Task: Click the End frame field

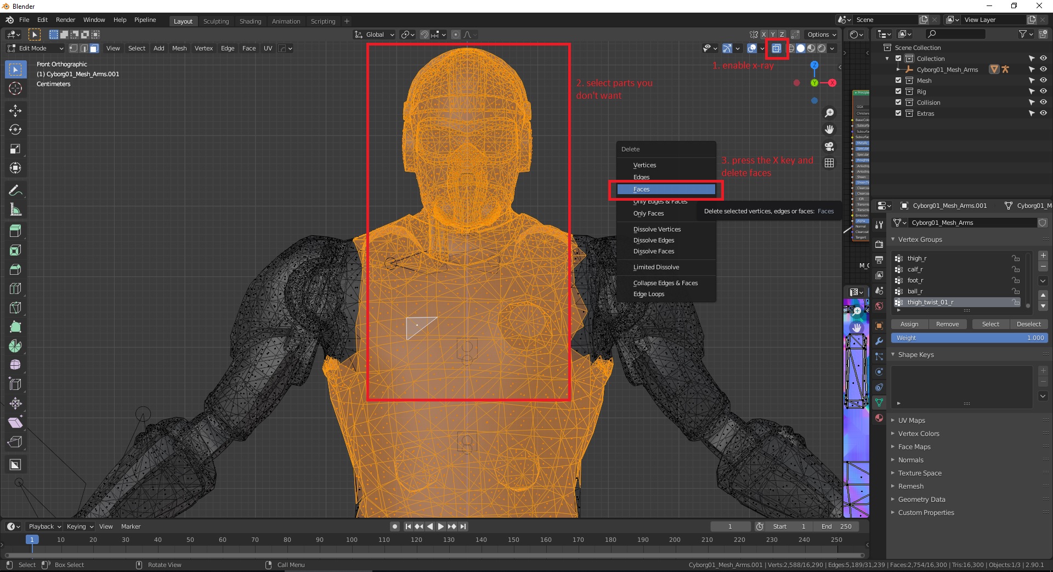Action: (x=836, y=526)
